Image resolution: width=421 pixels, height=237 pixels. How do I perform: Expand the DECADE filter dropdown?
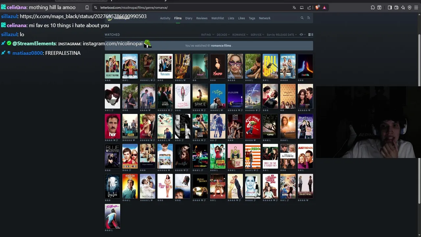223,35
